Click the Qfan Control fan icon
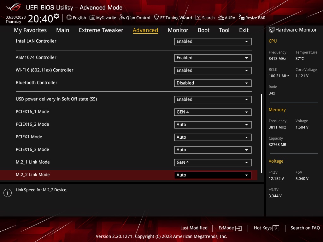The width and height of the screenshot is (323, 242). point(122,18)
